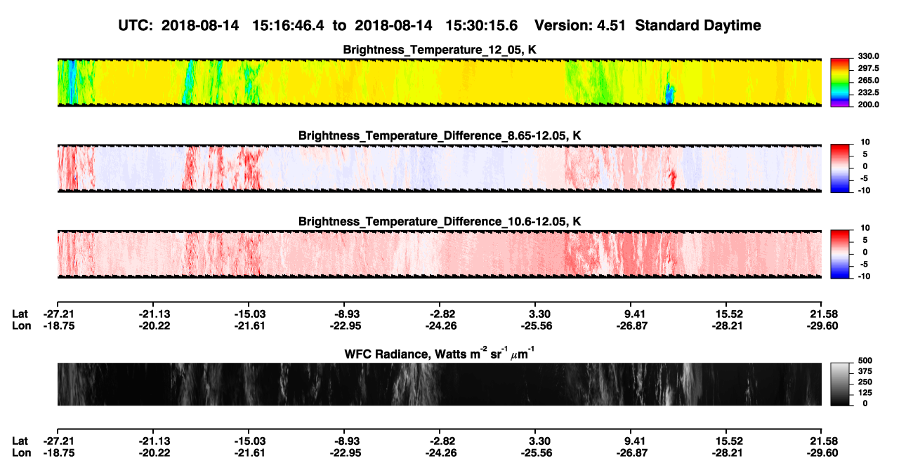Click the WFC Radiance grayscale image strip
Viewport: 913px width, 468px height.
[440, 384]
